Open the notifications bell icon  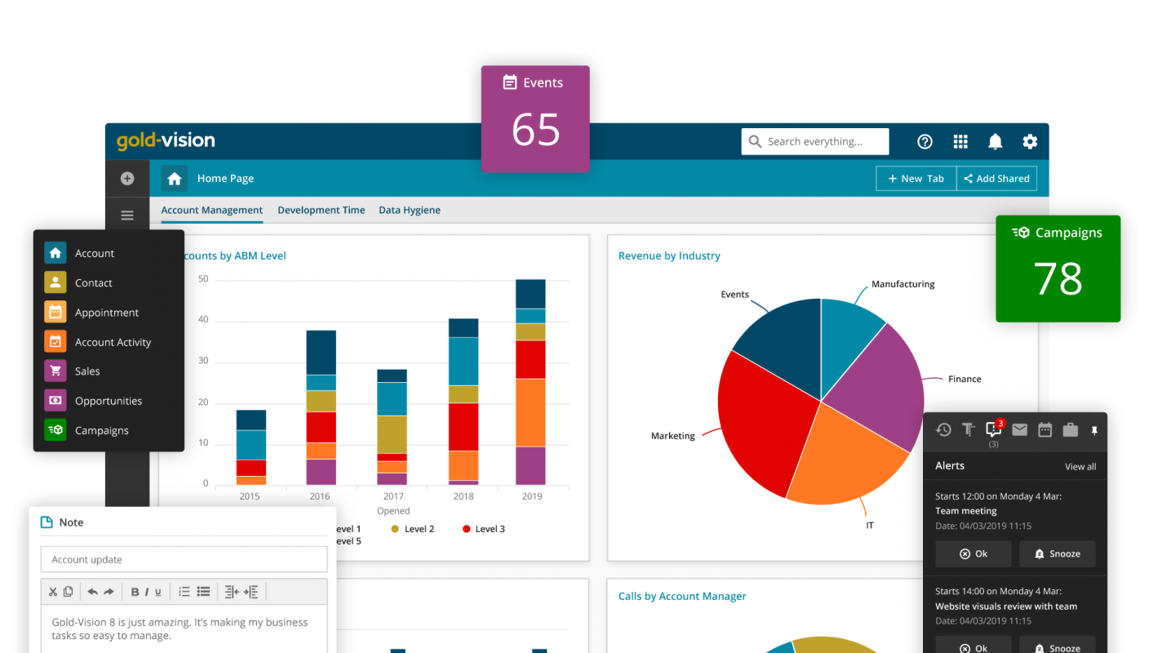pos(995,141)
